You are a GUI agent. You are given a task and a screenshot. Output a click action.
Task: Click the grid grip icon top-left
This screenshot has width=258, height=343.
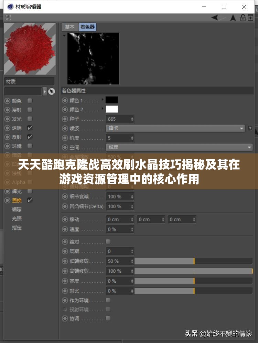[8, 17]
